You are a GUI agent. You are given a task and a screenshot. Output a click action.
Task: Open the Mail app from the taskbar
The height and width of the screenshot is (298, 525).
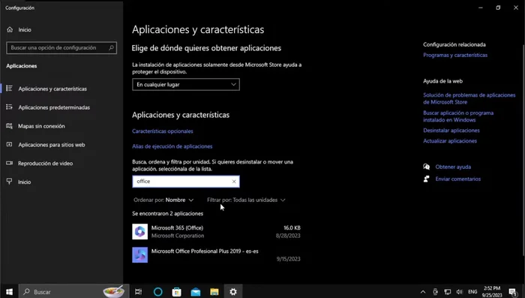click(x=196, y=292)
